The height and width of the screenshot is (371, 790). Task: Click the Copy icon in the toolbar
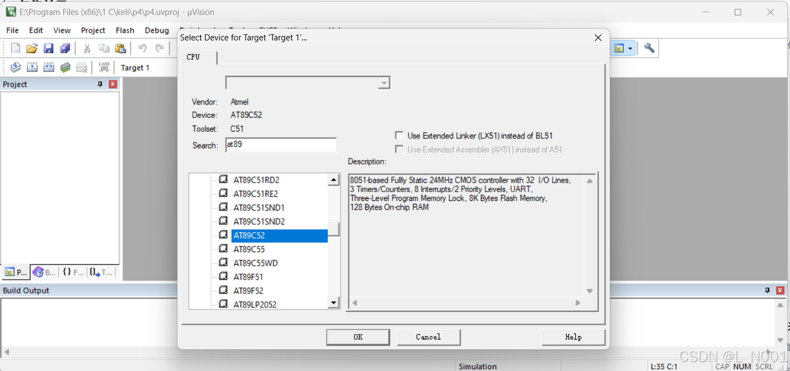[104, 49]
